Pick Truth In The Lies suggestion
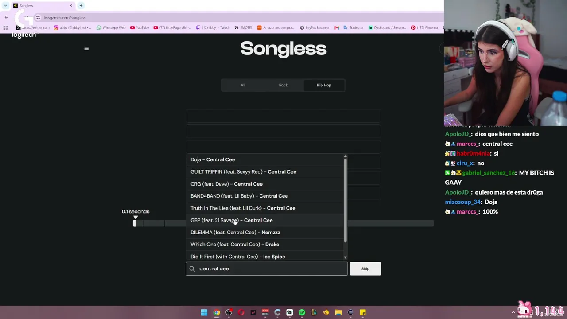Viewport: 567px width, 319px height. 265,208
